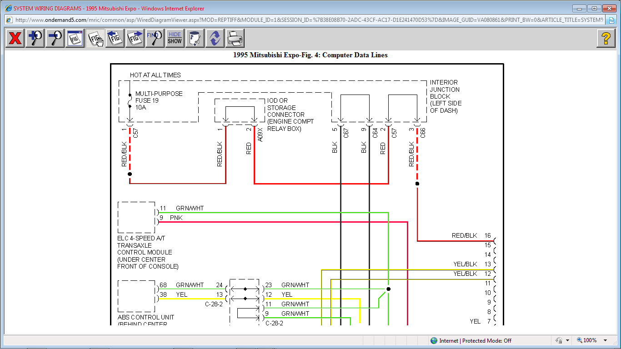Image resolution: width=621 pixels, height=349 pixels.
Task: Click the 'INTERIOR JUNCTION BLOCK' label
Action: pyautogui.click(x=445, y=90)
